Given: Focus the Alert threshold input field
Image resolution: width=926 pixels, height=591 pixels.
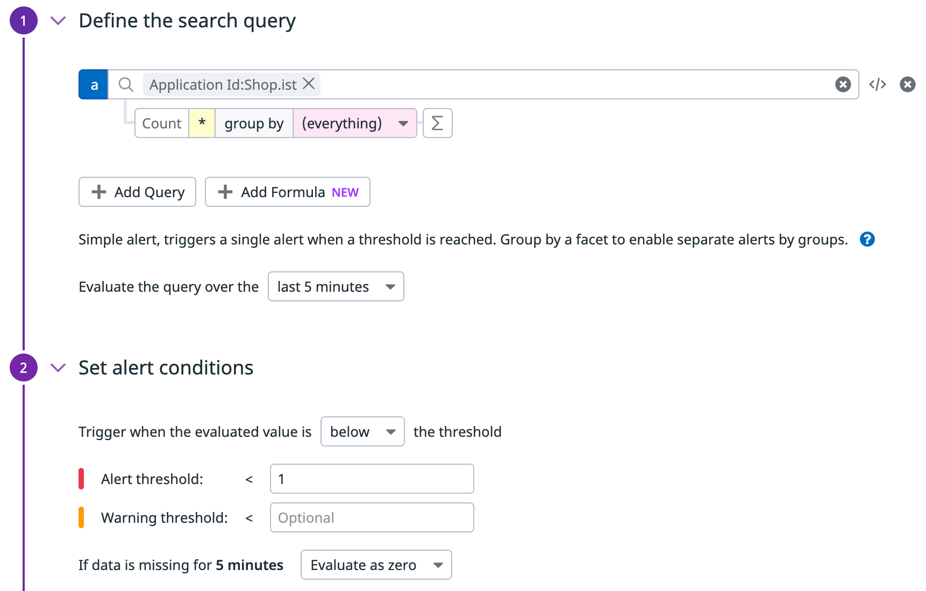Looking at the screenshot, I should pyautogui.click(x=372, y=479).
